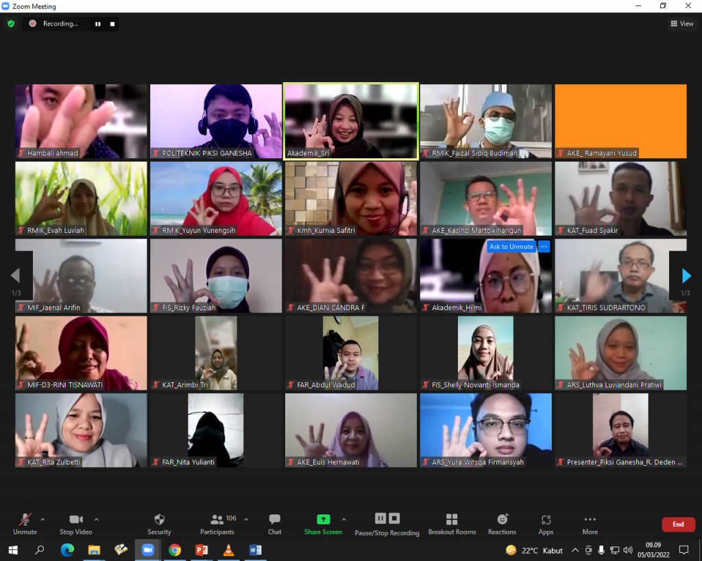Open Windows taskbar search
Viewport: 702px width, 561px height.
coord(40,550)
